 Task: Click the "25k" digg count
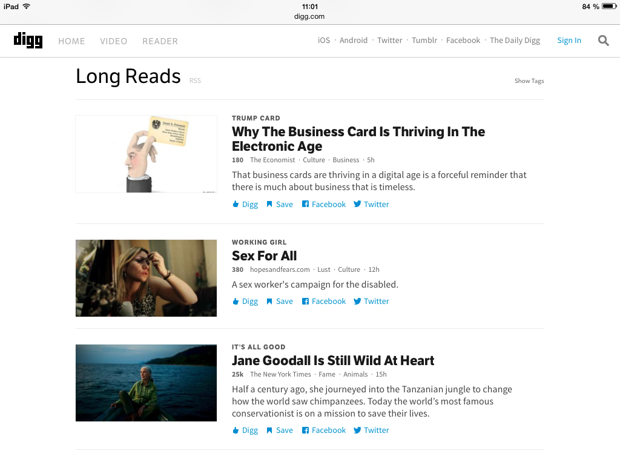(x=237, y=374)
